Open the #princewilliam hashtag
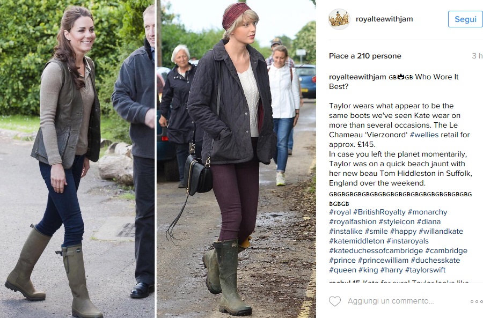The width and height of the screenshot is (483, 318). (383, 261)
